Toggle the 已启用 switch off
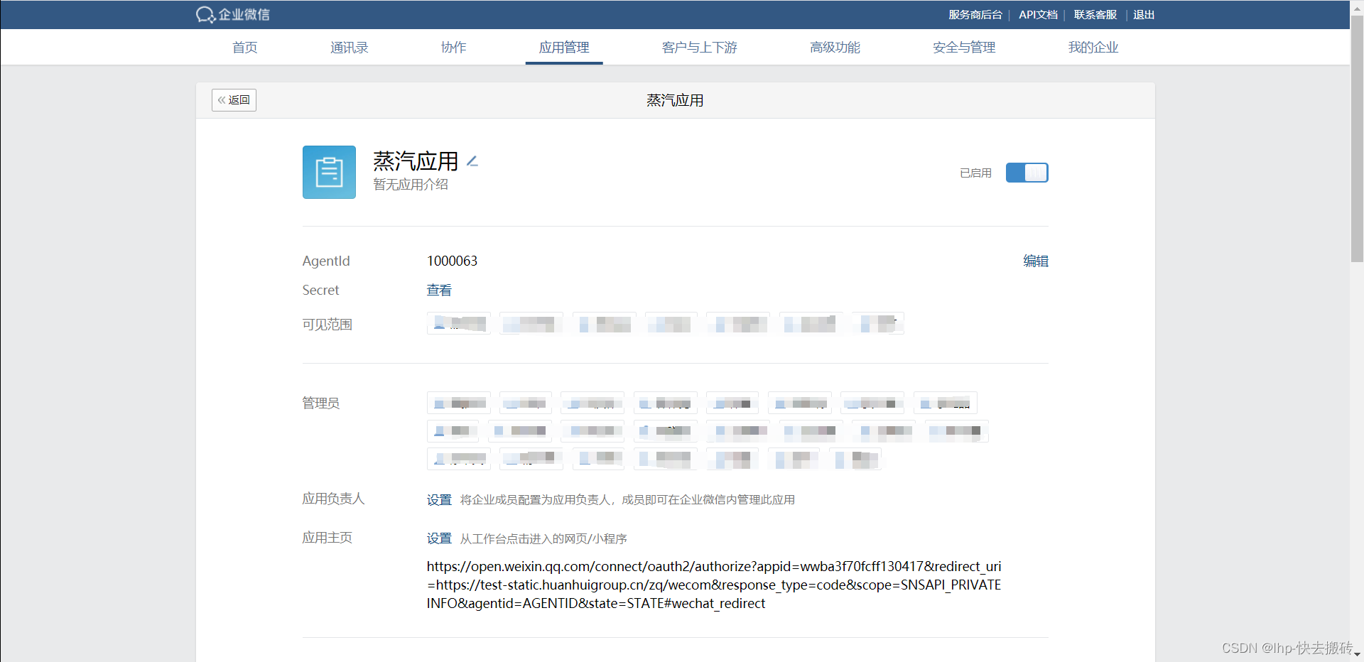Image resolution: width=1364 pixels, height=662 pixels. click(1027, 173)
